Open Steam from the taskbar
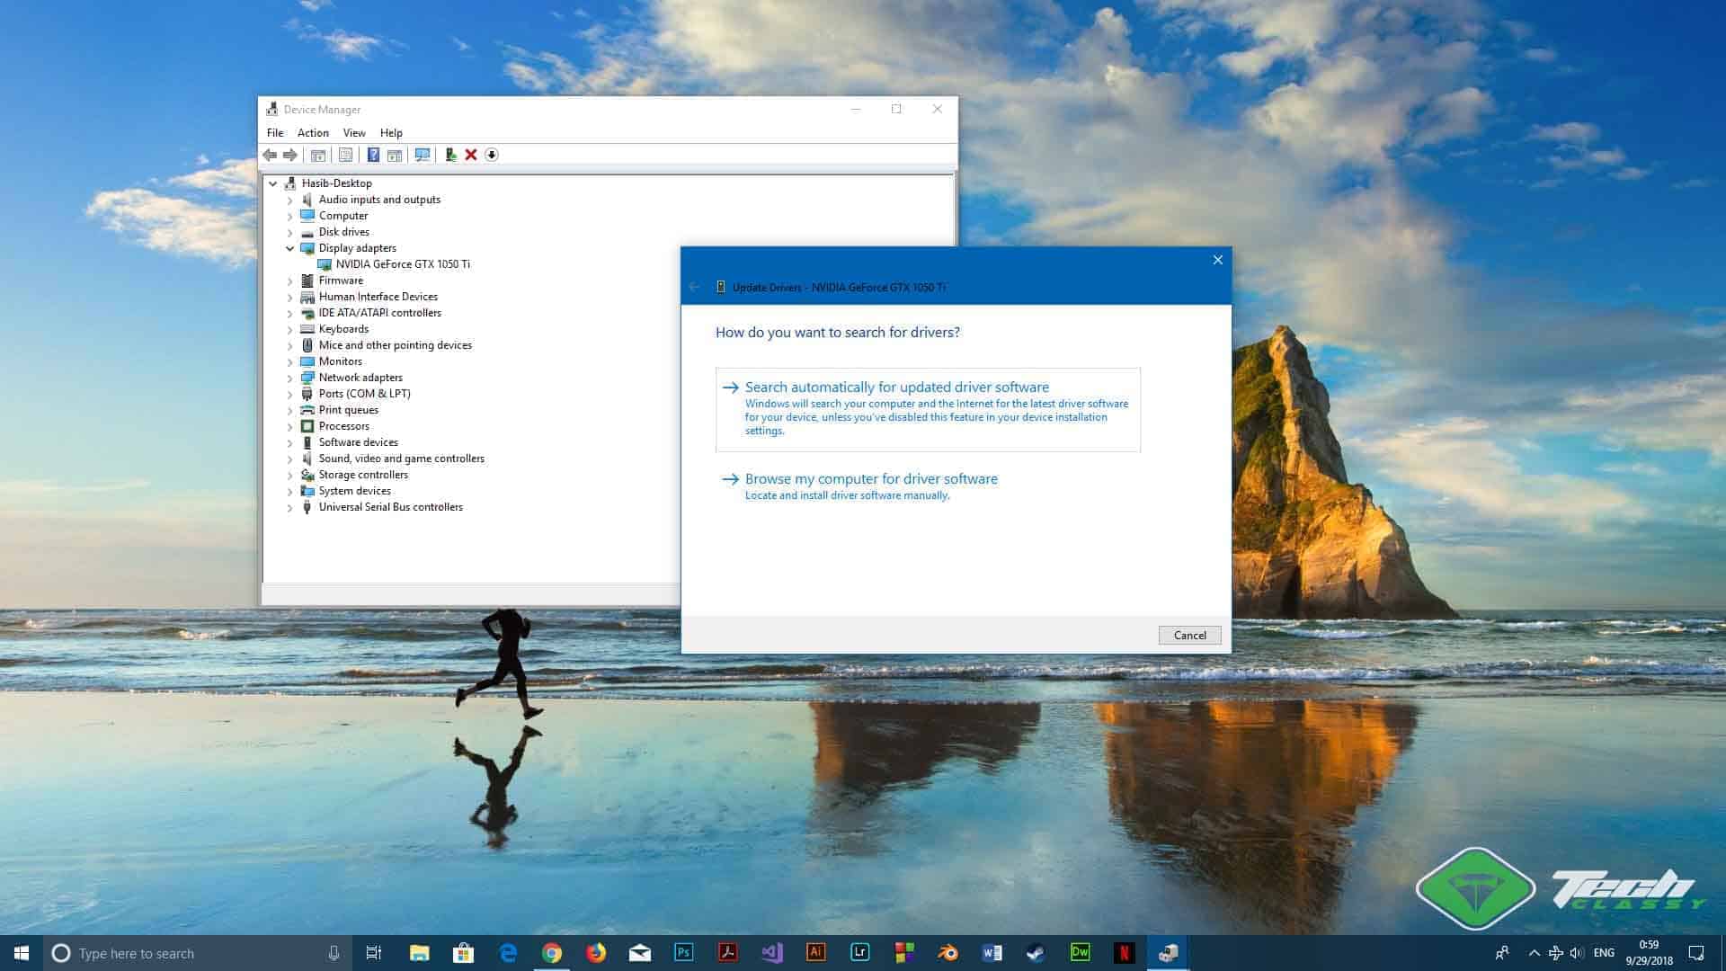Viewport: 1726px width, 971px height. pyautogui.click(x=1036, y=953)
